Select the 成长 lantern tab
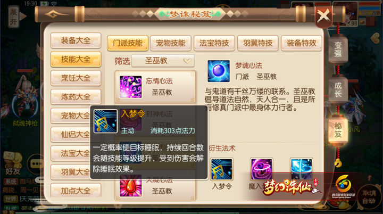This screenshot has width=383, height=214. (338, 90)
